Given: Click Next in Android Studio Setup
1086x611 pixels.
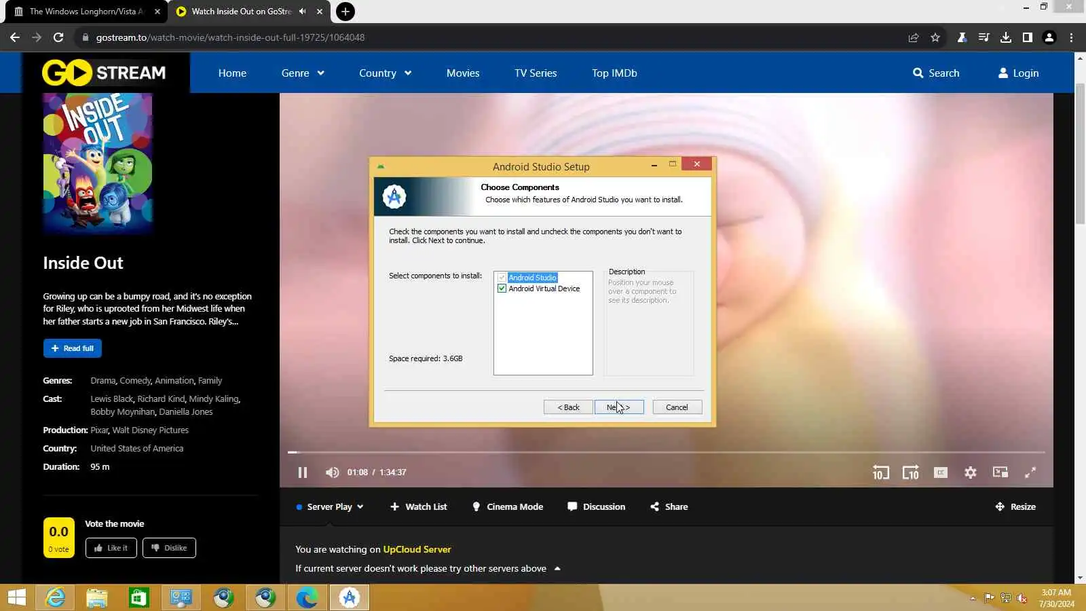Looking at the screenshot, I should click(619, 407).
